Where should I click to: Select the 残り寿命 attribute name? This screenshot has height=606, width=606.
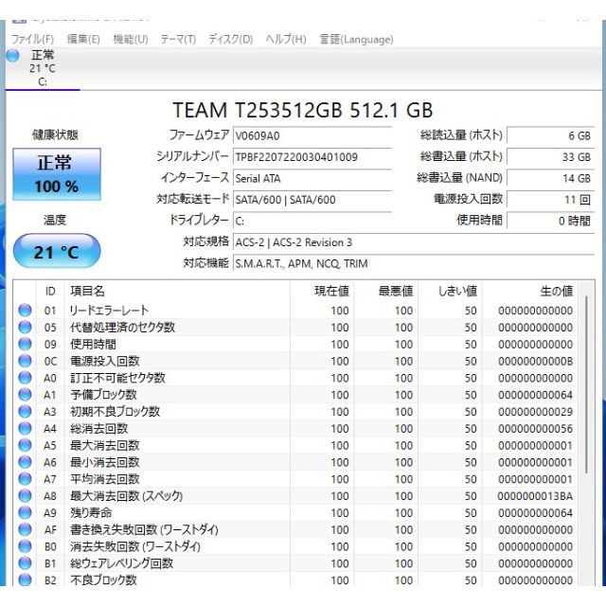pos(91,513)
